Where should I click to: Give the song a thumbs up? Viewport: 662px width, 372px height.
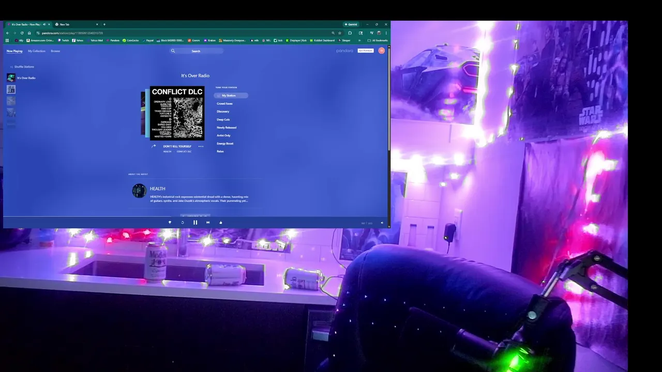(221, 223)
